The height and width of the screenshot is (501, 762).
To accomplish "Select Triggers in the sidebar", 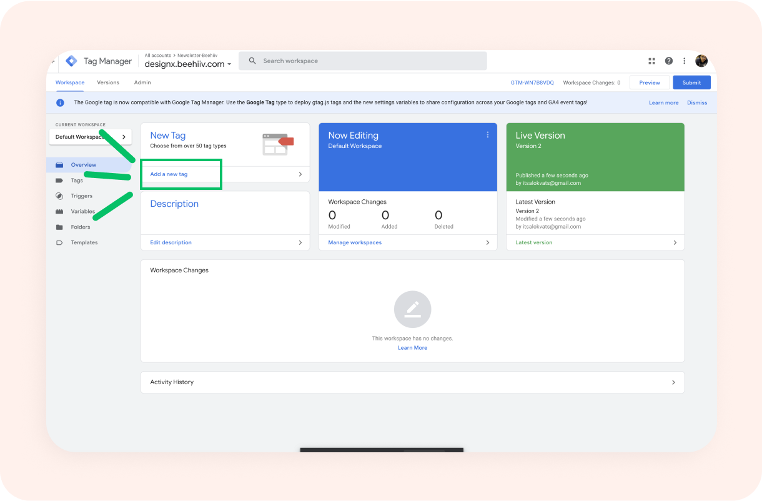I will pyautogui.click(x=82, y=196).
